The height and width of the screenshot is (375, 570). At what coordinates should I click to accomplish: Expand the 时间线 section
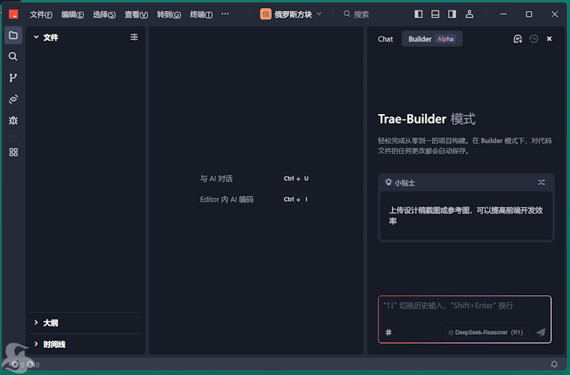[x=50, y=344]
